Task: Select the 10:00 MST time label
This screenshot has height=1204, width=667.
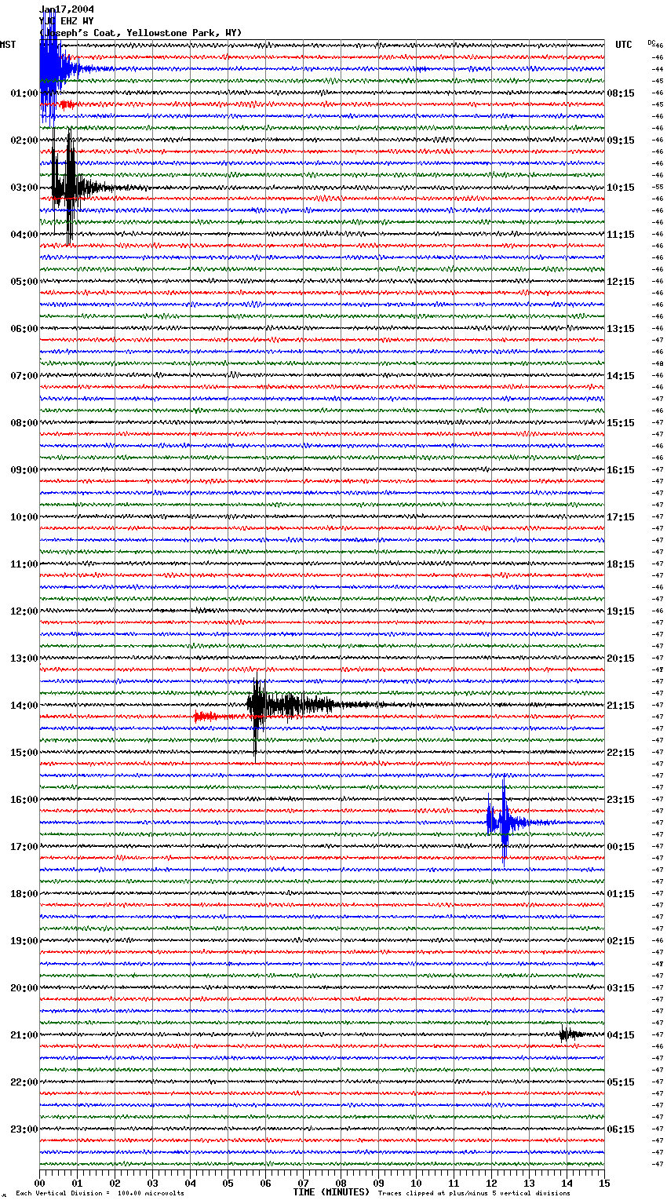Action: (x=24, y=517)
